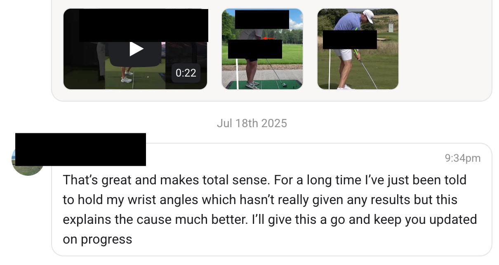
Task: Click the golf ball in the video thumbnail
Action: click(x=148, y=77)
